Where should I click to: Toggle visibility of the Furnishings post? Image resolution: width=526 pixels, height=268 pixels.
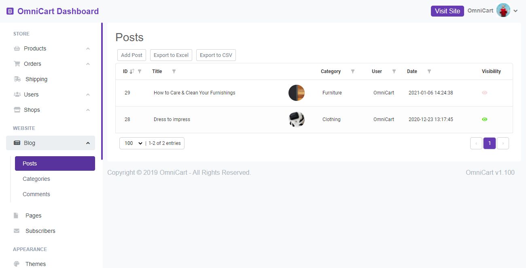[x=485, y=93]
